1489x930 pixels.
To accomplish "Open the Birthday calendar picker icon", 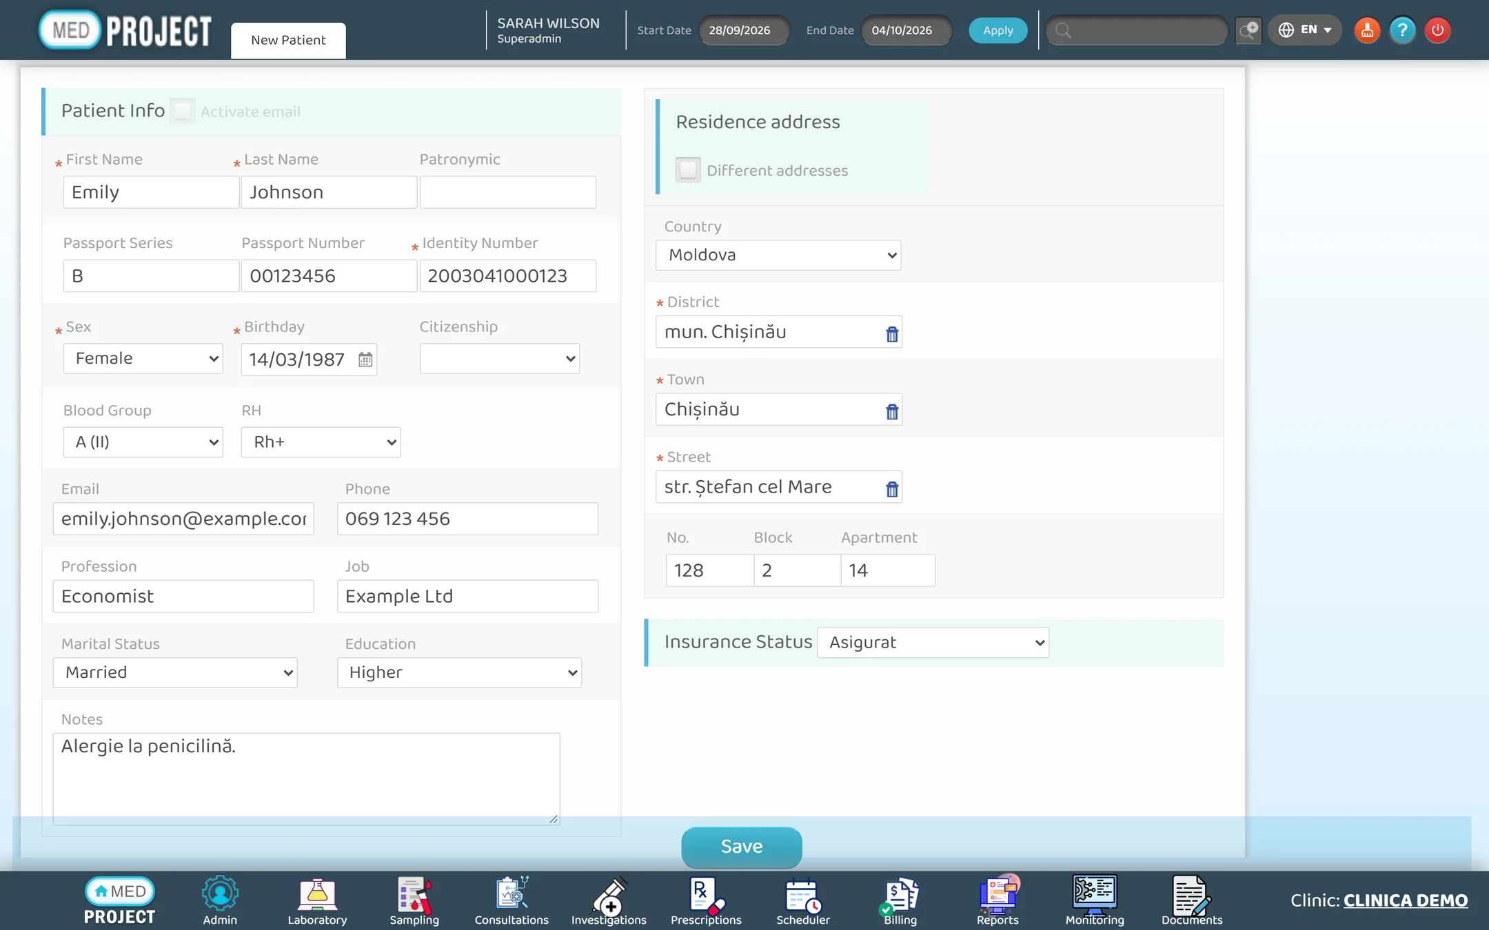I will click(365, 360).
